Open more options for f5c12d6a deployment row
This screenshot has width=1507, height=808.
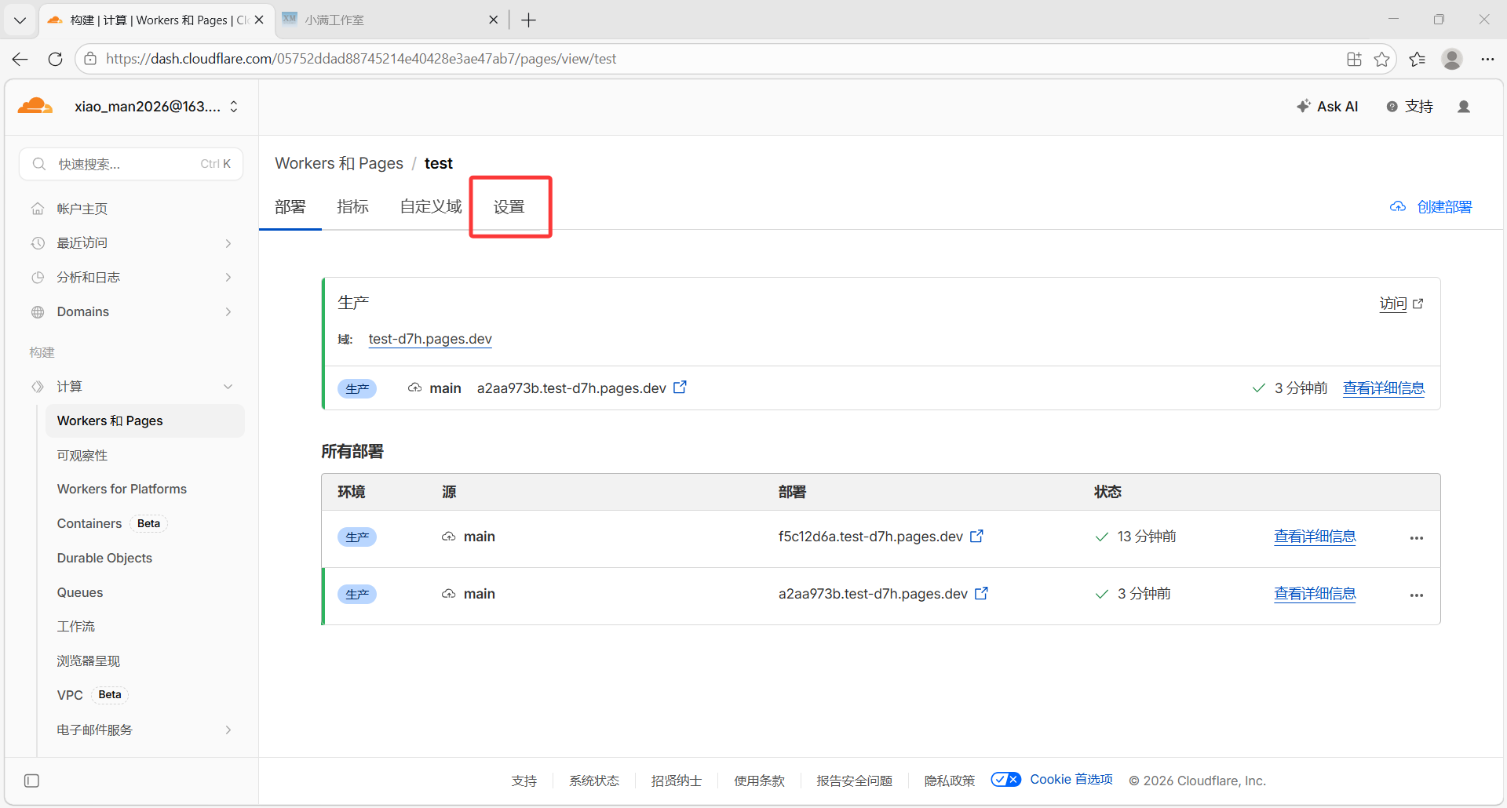point(1416,537)
